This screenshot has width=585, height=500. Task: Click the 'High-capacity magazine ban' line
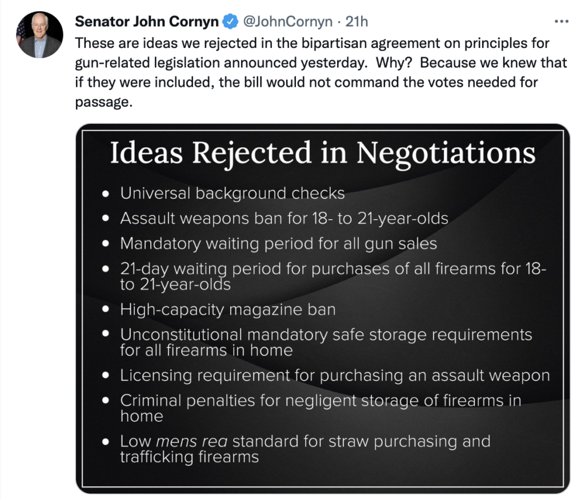[227, 309]
